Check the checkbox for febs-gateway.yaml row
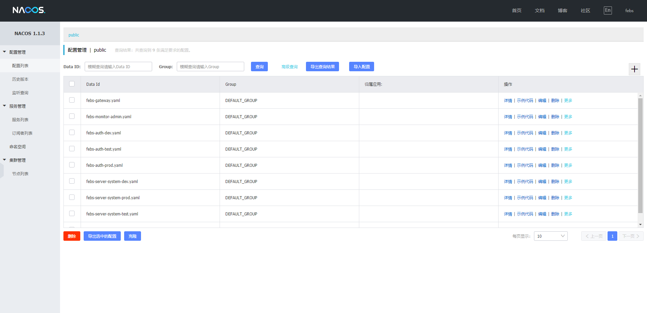 [72, 100]
